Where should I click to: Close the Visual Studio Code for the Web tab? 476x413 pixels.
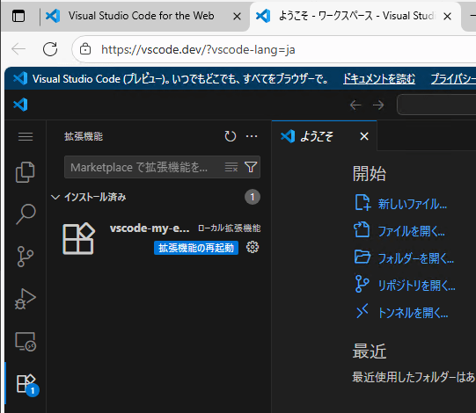(237, 16)
